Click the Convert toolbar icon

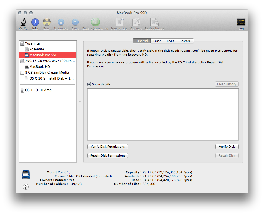(x=136, y=22)
